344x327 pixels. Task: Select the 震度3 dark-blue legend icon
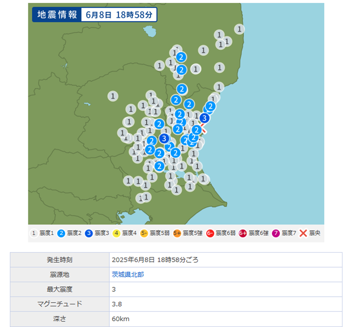click(89, 233)
